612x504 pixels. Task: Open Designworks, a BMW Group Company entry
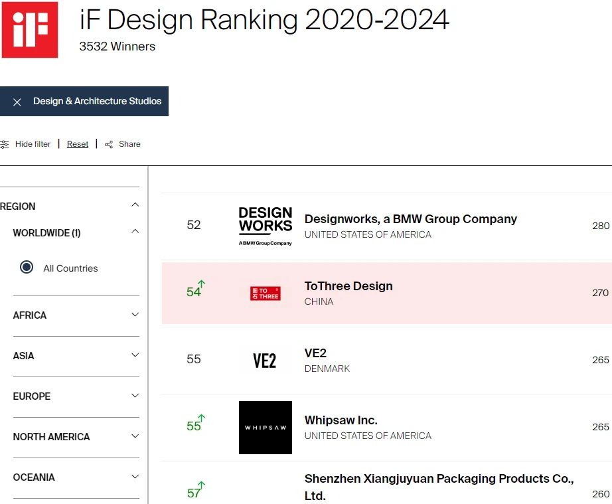pyautogui.click(x=410, y=219)
